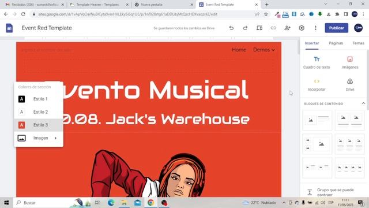The width and height of the screenshot is (369, 208).
Task: Open the Imagen submenu
Action: coord(39,138)
